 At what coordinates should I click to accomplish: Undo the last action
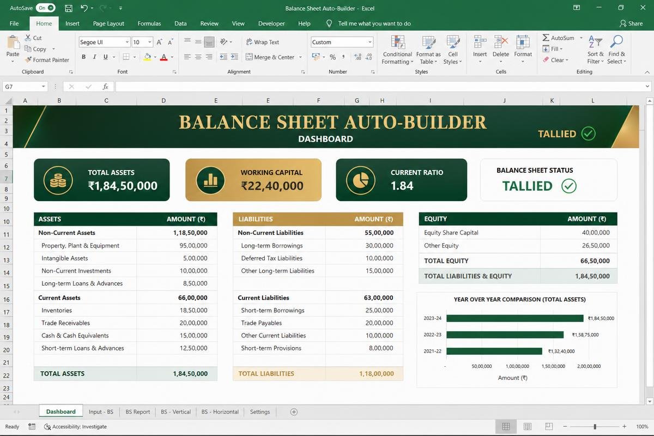point(84,8)
